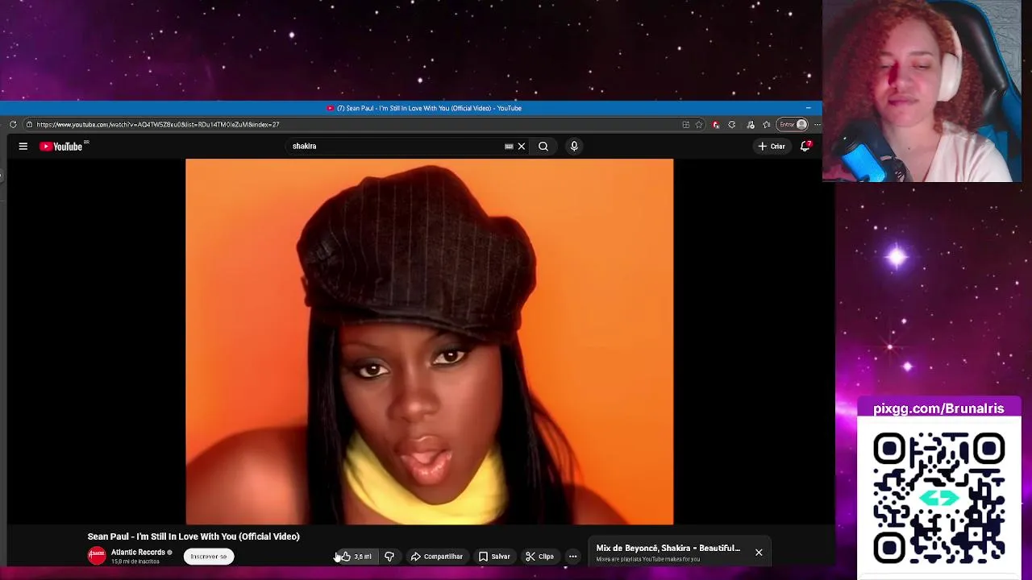1032x580 pixels.
Task: Click Compartilhar to share the video
Action: tap(436, 556)
